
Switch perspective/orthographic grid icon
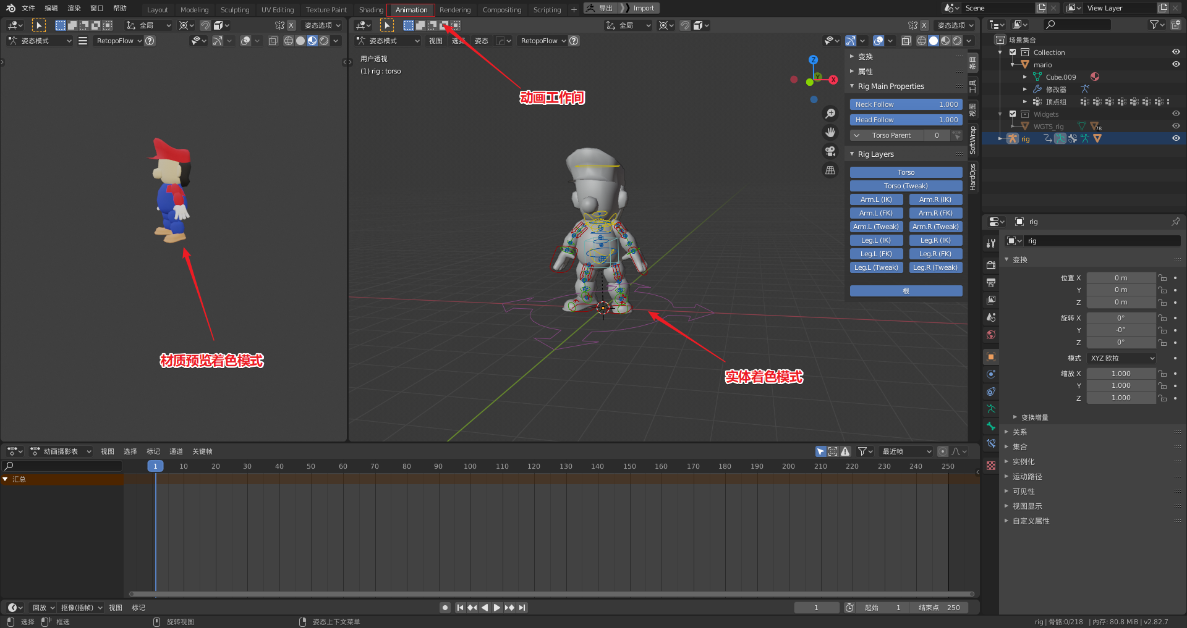tap(830, 170)
